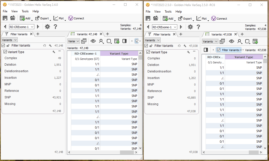Select Deletion category in 2.4.0 filter card
Image resolution: width=269 pixels, height=161 pixels.
pyautogui.click(x=33, y=65)
